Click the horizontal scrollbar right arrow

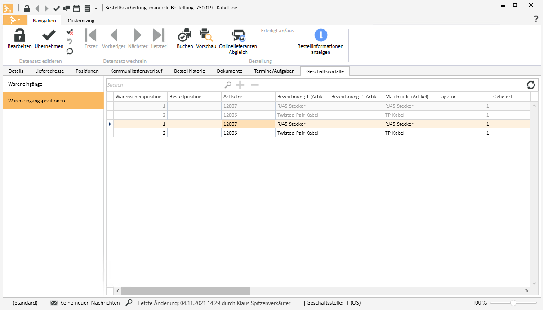[x=527, y=291]
